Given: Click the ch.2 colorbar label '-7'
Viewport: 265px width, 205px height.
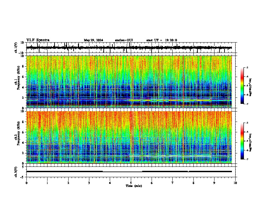Looking at the screenshot, I should click(247, 159).
